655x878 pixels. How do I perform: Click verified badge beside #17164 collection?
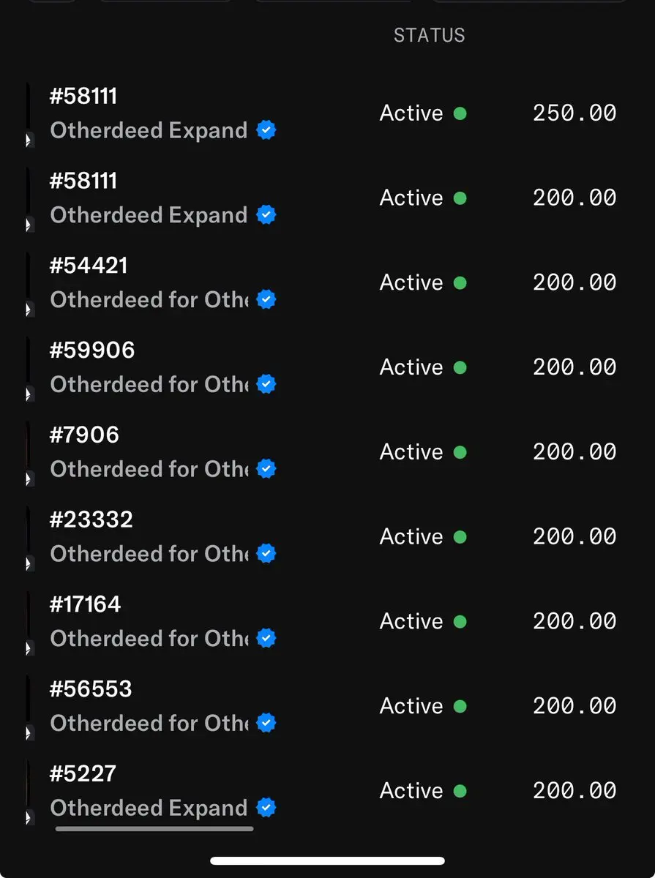pyautogui.click(x=266, y=639)
